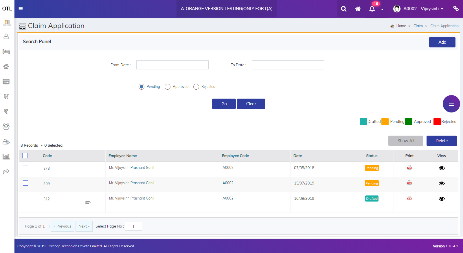463x253 pixels.
Task: Expand the caret next to notification bell
Action: (x=382, y=10)
